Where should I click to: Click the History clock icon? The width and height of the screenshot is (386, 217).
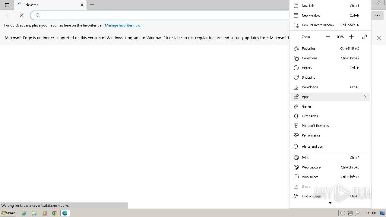pos(296,68)
